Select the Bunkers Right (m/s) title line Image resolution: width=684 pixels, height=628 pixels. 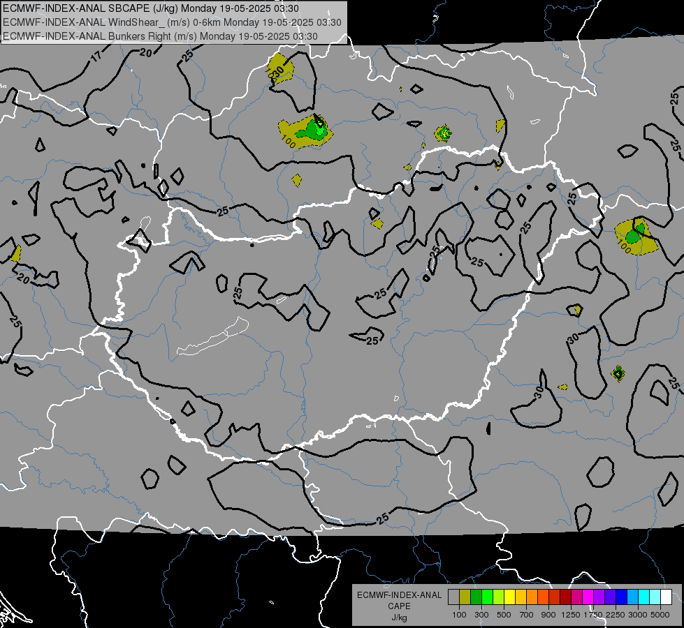click(160, 36)
